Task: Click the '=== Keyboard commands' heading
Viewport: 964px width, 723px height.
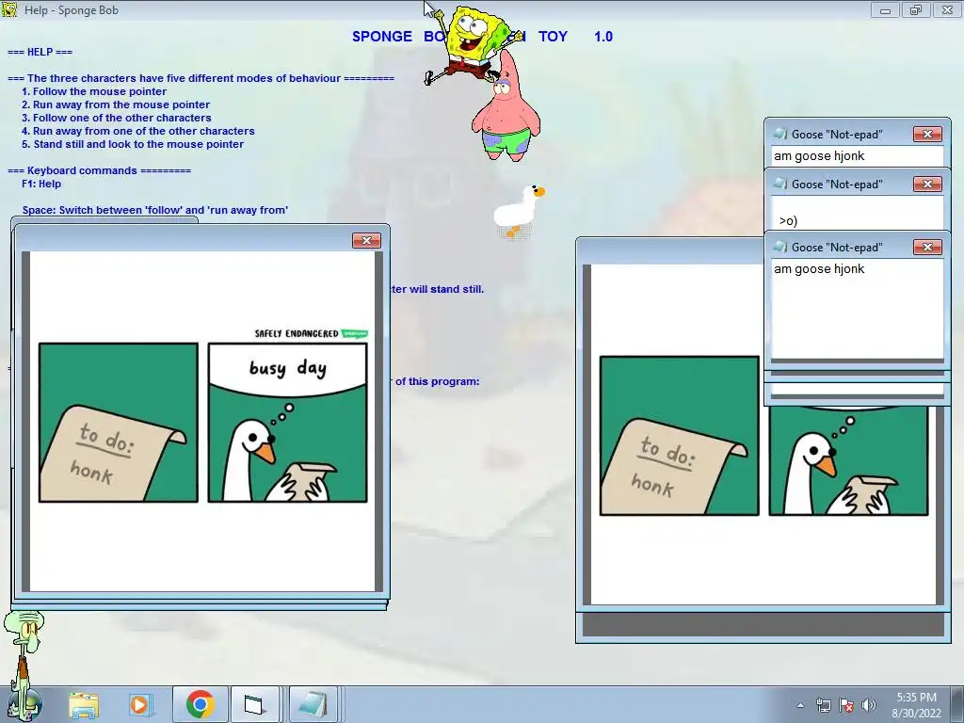Action: click(x=99, y=170)
